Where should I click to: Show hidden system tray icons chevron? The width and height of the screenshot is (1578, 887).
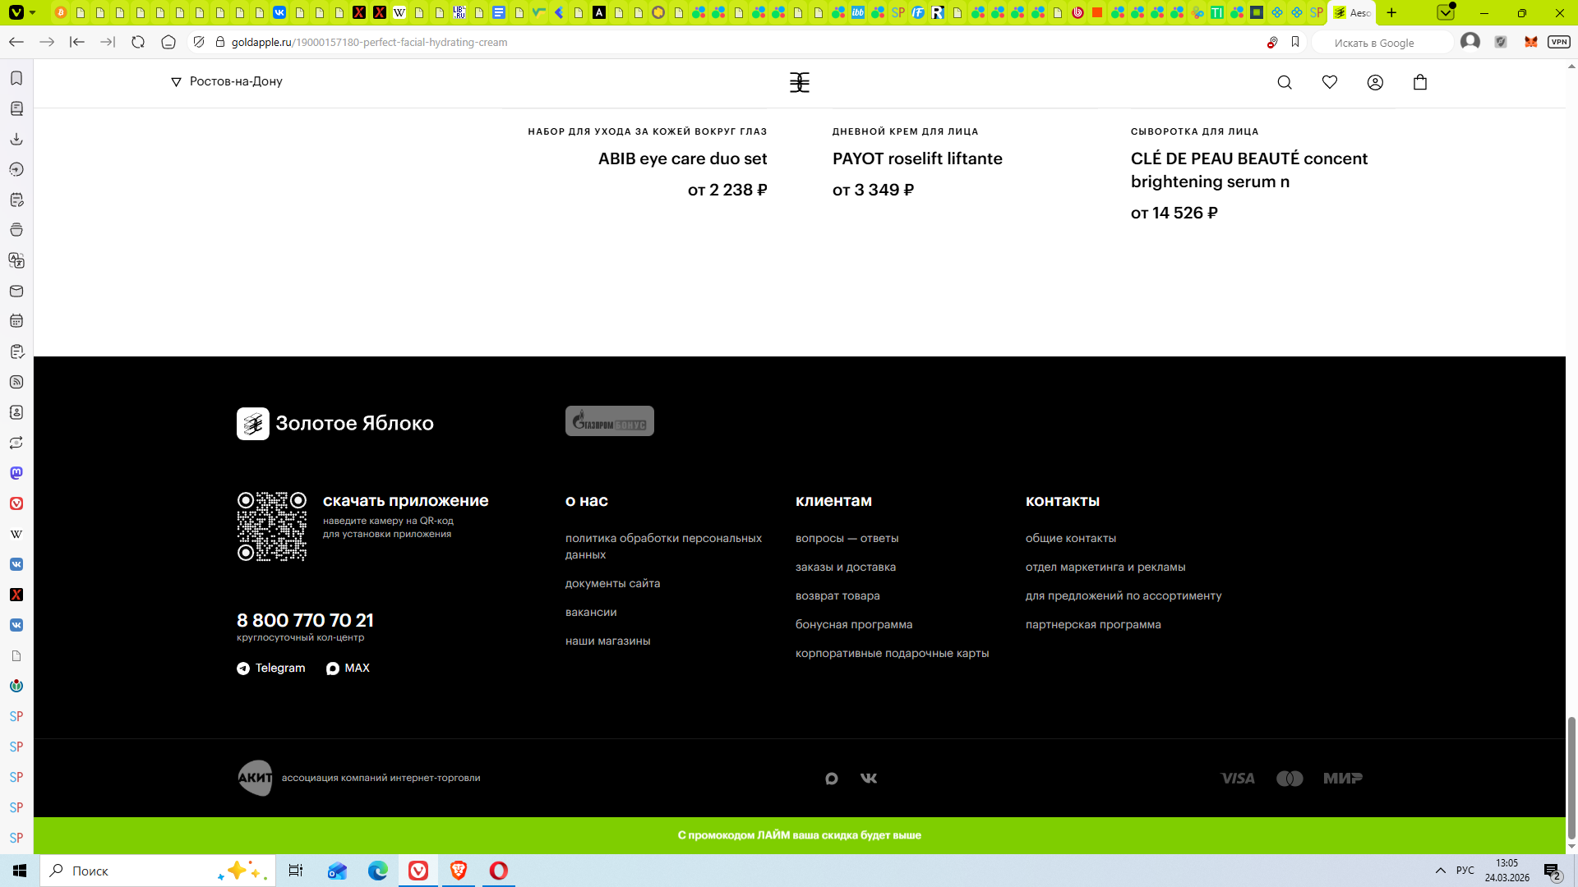[x=1440, y=871]
